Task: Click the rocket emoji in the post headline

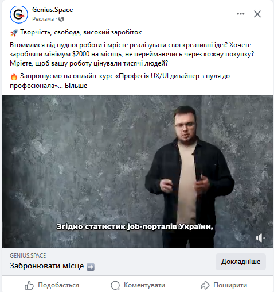Action: [14, 33]
